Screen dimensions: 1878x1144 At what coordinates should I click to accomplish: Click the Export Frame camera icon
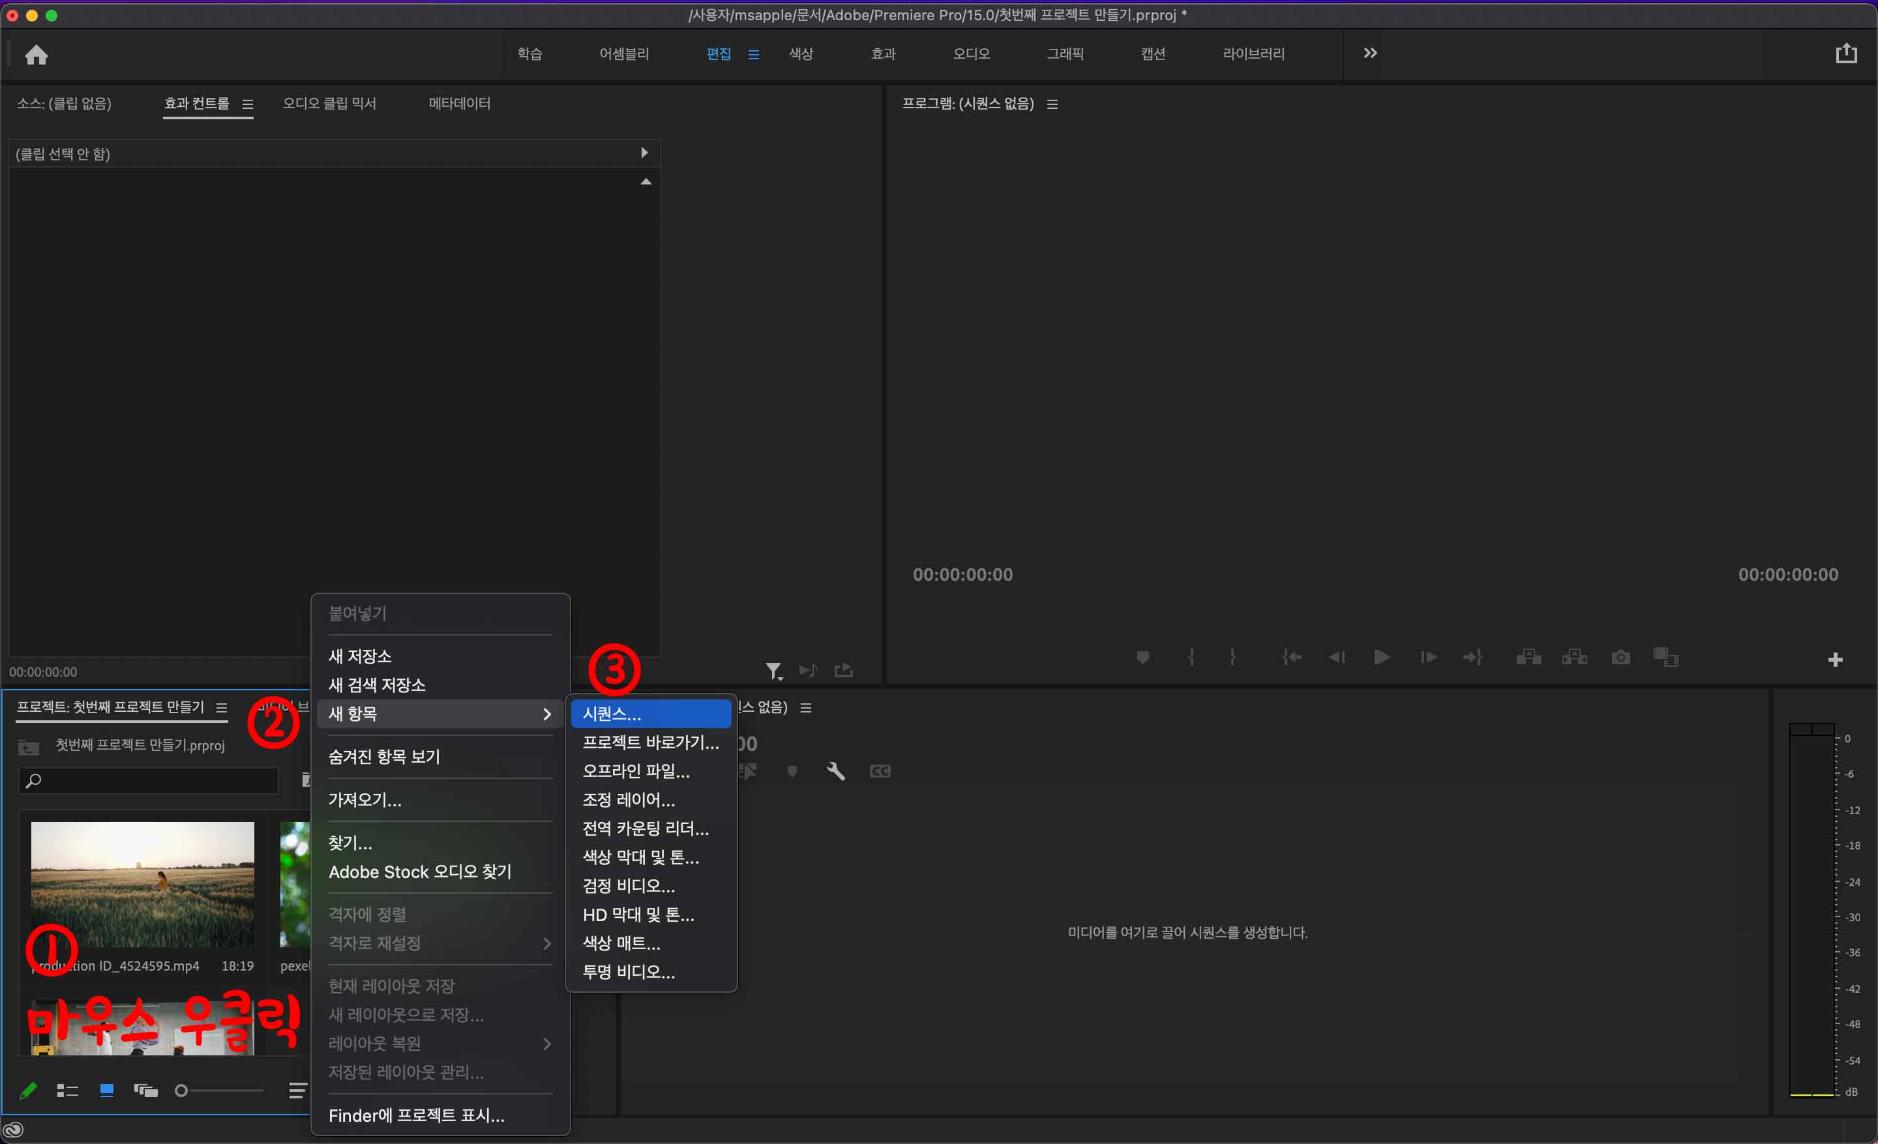pos(1620,657)
